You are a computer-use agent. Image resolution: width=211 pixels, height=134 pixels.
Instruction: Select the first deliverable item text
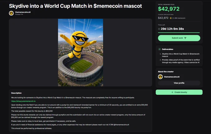181,55
